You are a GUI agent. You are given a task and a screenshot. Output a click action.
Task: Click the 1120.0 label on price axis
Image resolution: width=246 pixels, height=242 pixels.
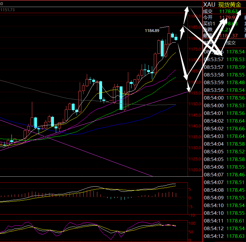click(194, 170)
